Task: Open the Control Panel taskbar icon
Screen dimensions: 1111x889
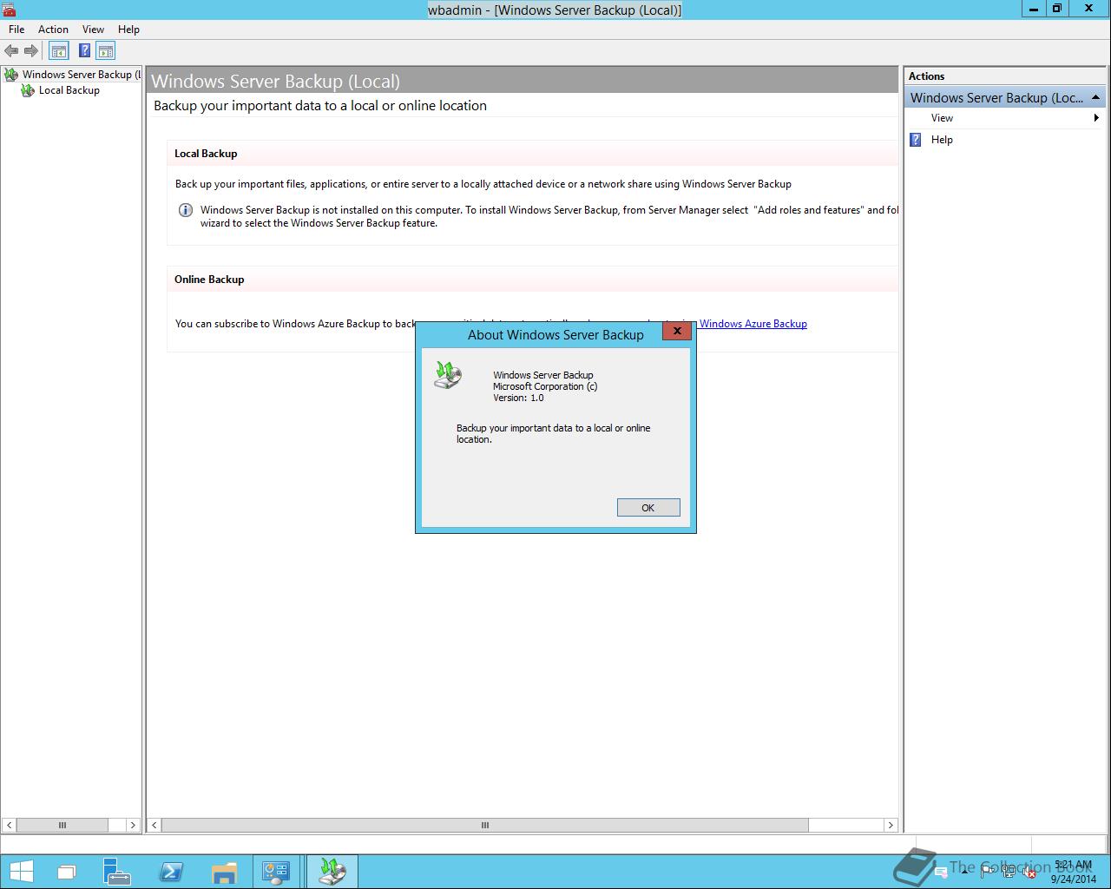Action: click(x=277, y=872)
